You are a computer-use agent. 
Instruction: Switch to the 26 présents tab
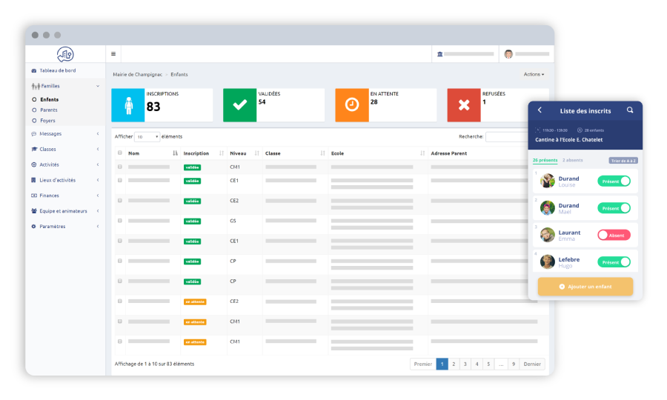[545, 160]
